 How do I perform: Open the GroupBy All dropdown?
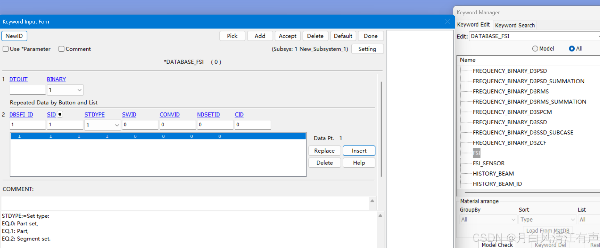point(488,219)
